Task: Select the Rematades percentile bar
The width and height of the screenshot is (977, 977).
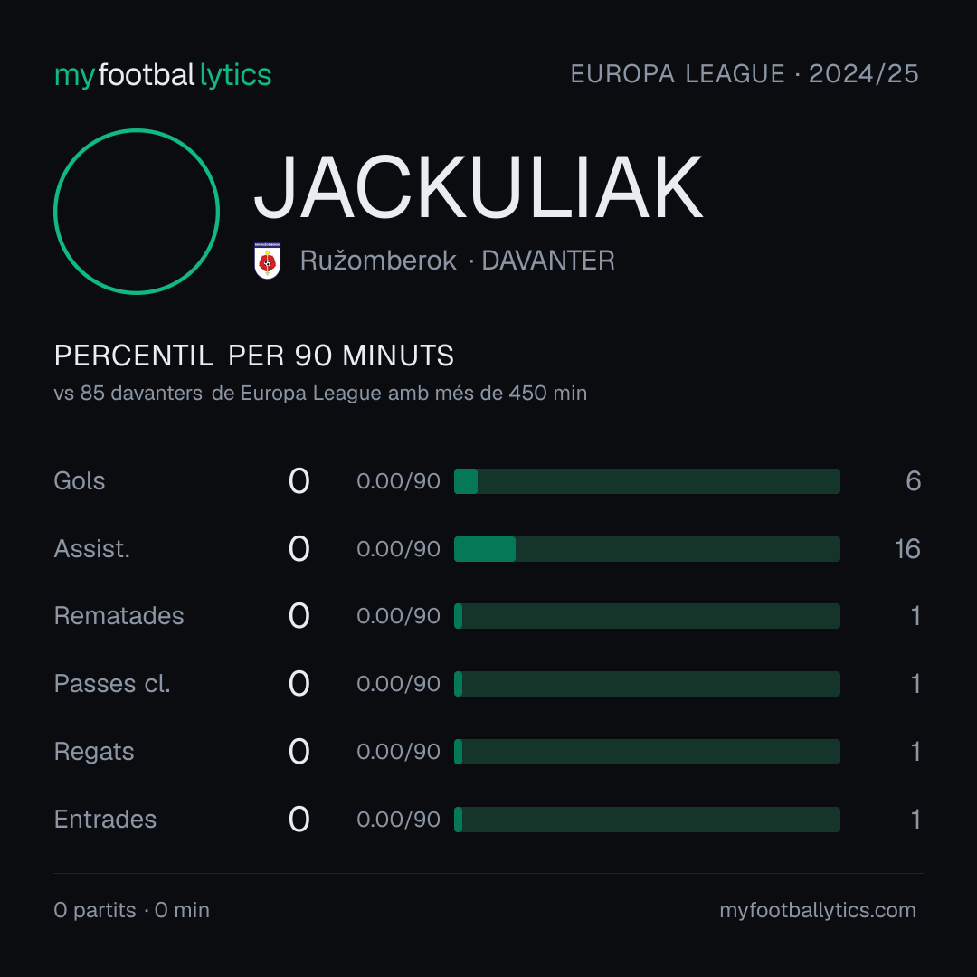Action: (647, 616)
